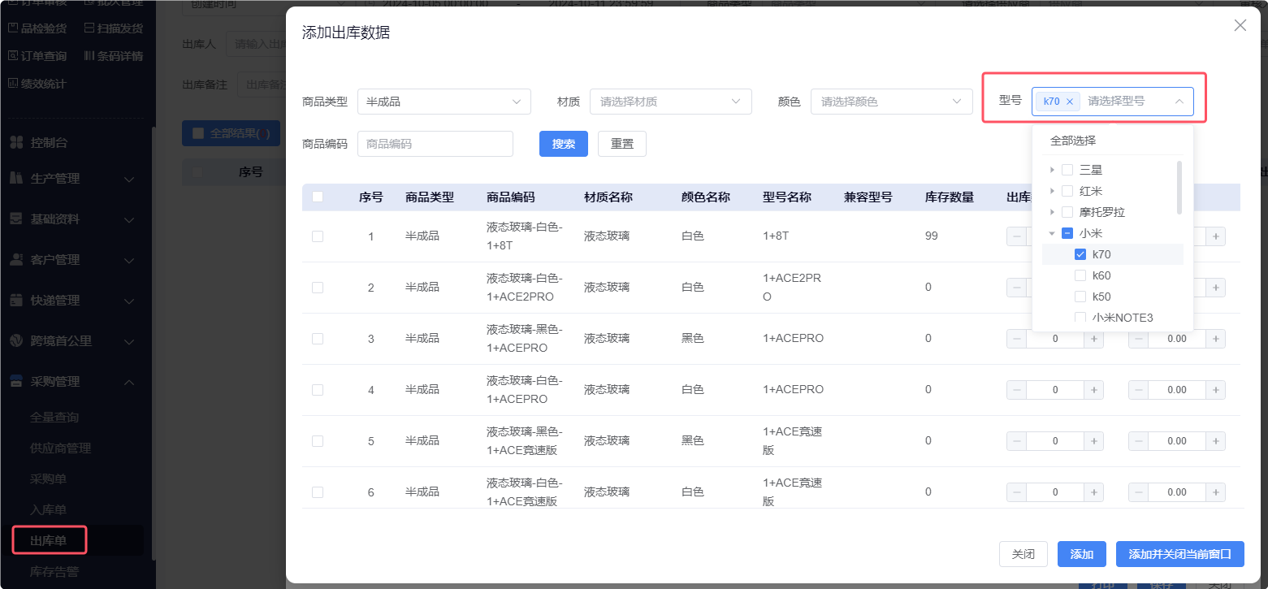Open the 供应商管理 menu item
Screen dimensions: 1268x589
point(60,448)
